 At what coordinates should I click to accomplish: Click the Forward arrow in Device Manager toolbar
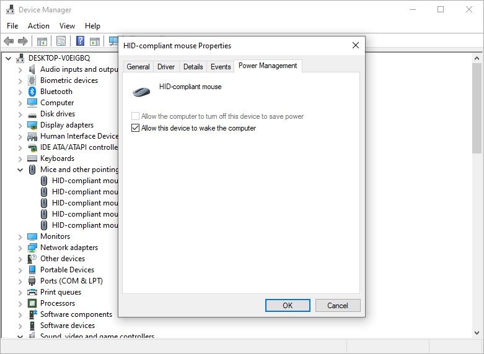pyautogui.click(x=23, y=41)
